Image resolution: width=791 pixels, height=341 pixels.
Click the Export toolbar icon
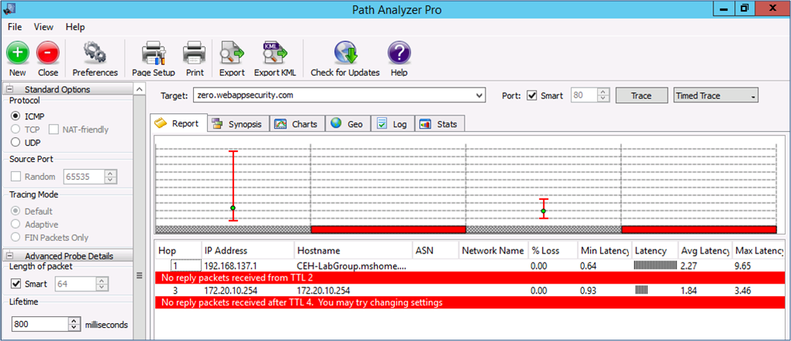click(x=232, y=53)
